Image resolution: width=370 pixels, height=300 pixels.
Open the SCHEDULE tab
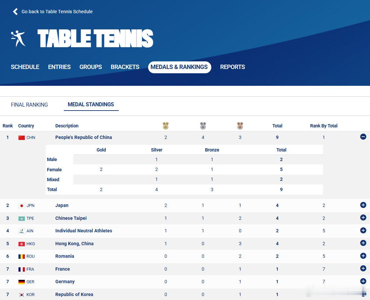[25, 67]
